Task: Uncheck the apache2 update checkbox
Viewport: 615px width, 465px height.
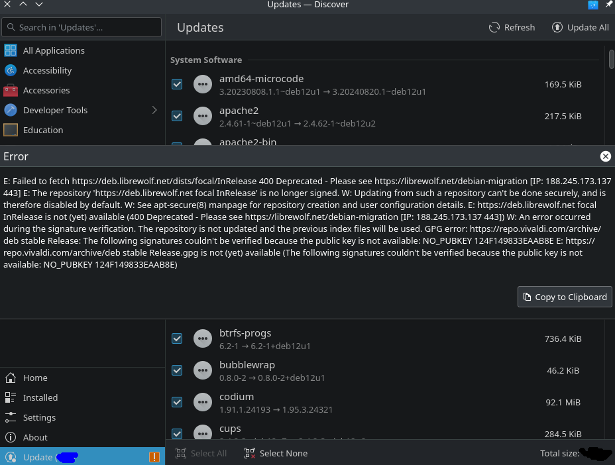Action: pos(177,116)
